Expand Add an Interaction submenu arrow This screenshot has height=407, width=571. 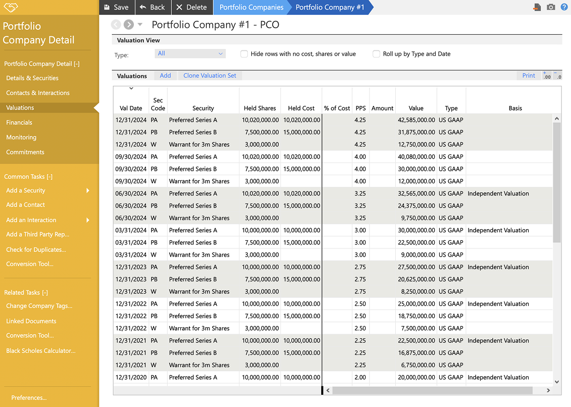pyautogui.click(x=88, y=220)
